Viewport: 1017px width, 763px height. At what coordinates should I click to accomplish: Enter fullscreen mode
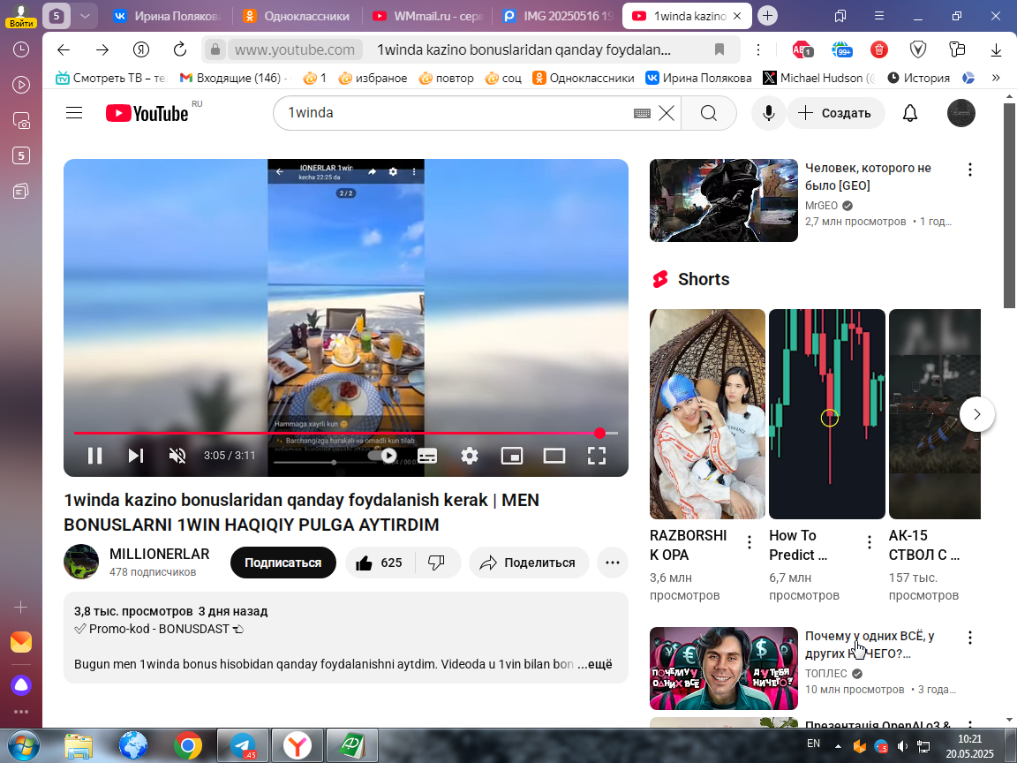(x=596, y=456)
